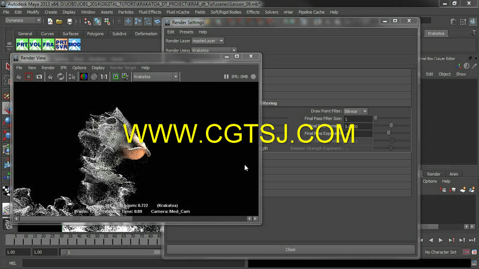Open the Pipeline Cache menu
The height and width of the screenshot is (269, 479).
(311, 12)
